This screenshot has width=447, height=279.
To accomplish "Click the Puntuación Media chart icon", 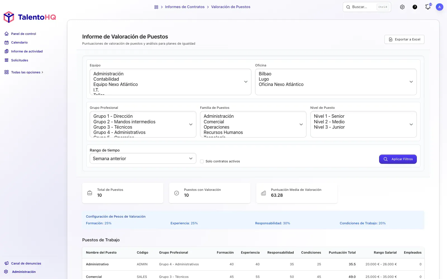I will (263, 193).
